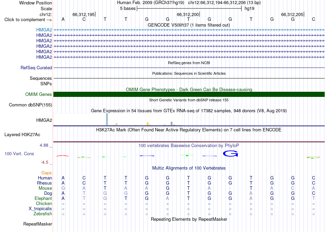Click the 'Click to complement -->' label
This screenshot has width=325, height=232.
pos(28,20)
